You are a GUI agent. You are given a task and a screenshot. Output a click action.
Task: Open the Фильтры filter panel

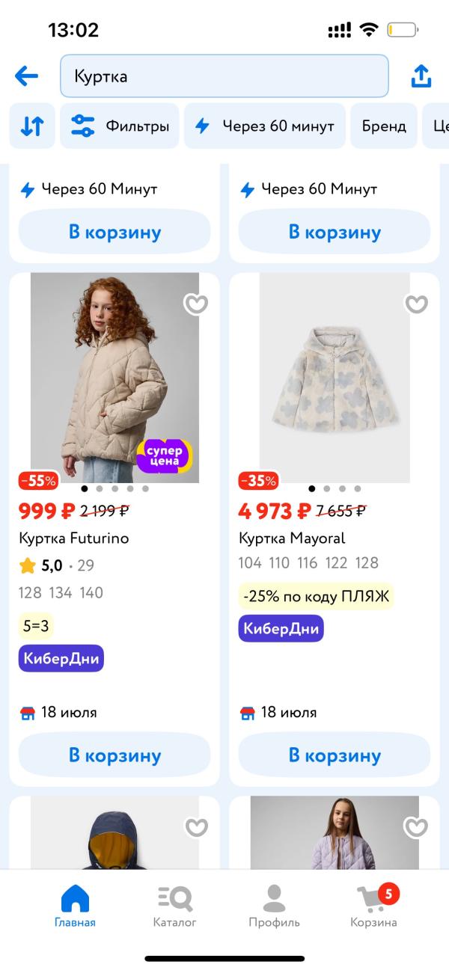point(120,126)
